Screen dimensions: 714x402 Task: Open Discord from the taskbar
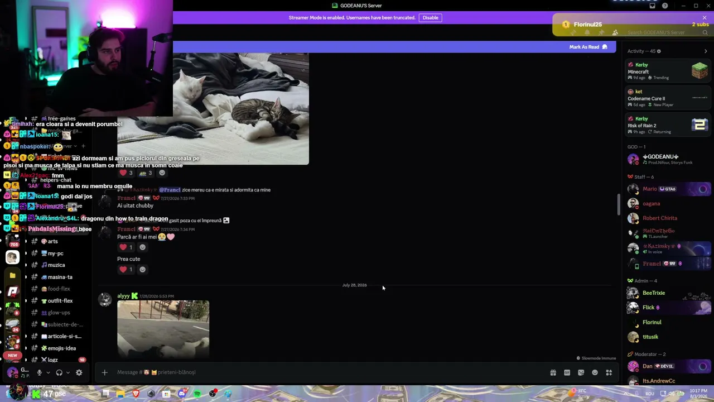click(182, 394)
